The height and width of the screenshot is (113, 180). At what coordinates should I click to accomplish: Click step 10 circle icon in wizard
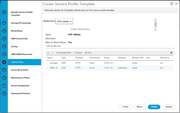coord(4,86)
